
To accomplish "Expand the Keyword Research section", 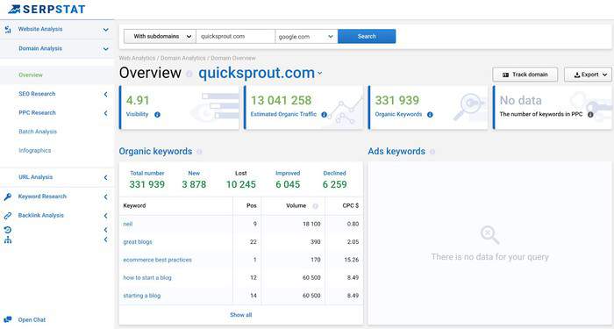I will pyautogui.click(x=106, y=197).
